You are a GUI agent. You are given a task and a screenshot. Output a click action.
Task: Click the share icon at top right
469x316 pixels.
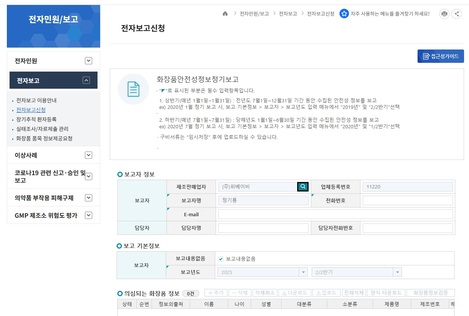[457, 13]
